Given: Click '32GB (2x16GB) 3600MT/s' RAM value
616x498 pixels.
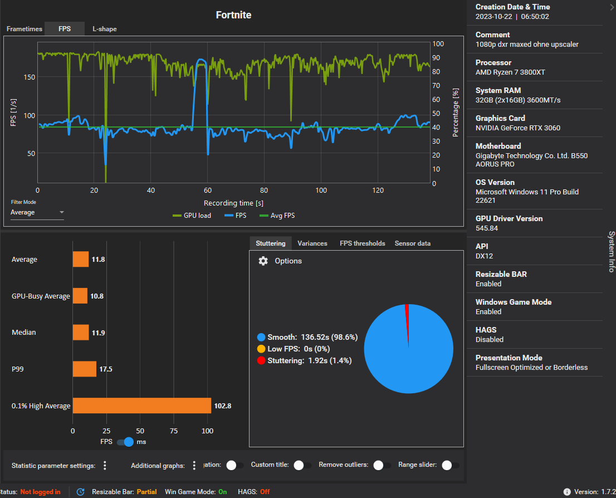Looking at the screenshot, I should pyautogui.click(x=518, y=100).
